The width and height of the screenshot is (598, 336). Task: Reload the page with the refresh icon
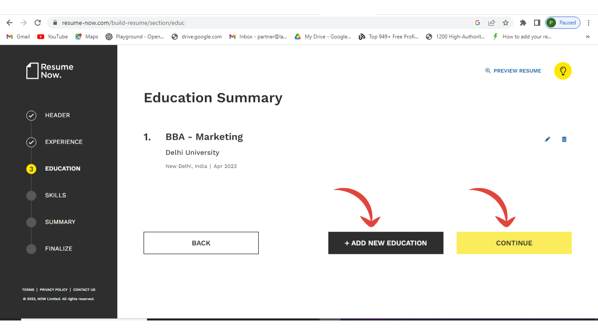tap(38, 23)
